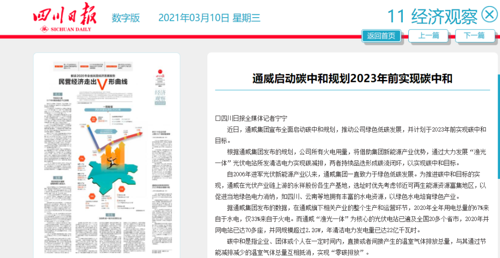Click the reporter byline 四川日报全媒体记者宁宁
This screenshot has width=500, height=258.
pyautogui.click(x=252, y=118)
